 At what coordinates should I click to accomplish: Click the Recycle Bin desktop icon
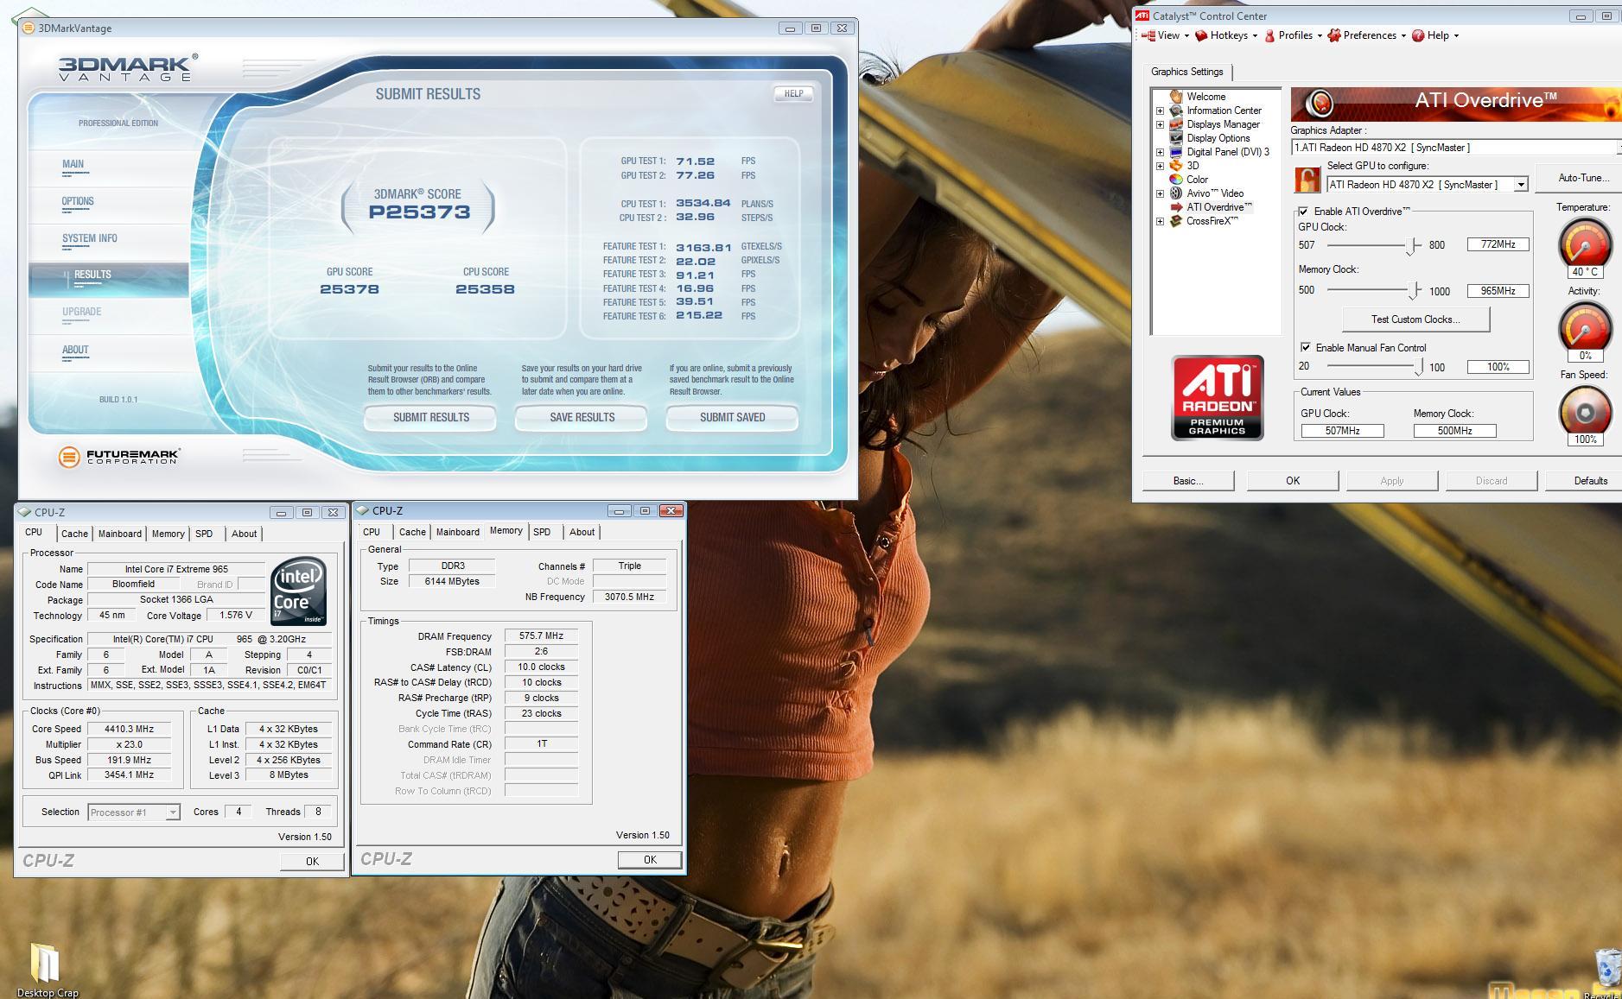[1607, 967]
